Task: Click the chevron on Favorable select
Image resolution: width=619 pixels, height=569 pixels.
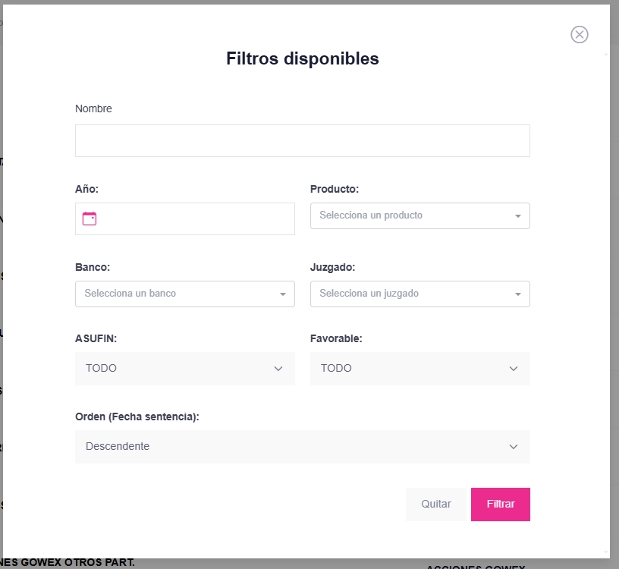Action: pyautogui.click(x=514, y=369)
